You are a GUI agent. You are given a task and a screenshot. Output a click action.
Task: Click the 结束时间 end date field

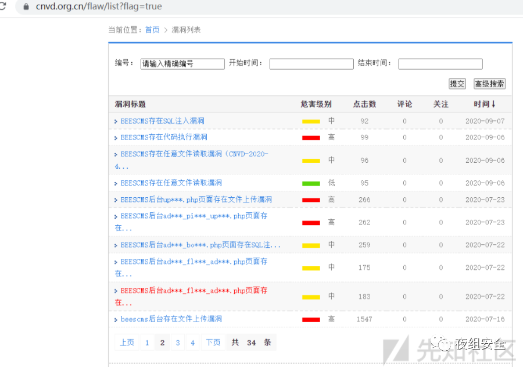click(x=440, y=64)
